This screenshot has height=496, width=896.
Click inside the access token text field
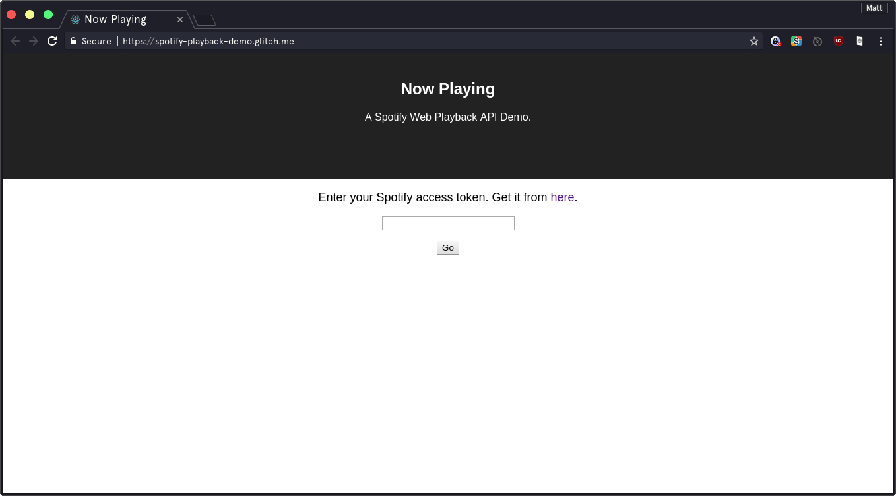click(x=448, y=223)
